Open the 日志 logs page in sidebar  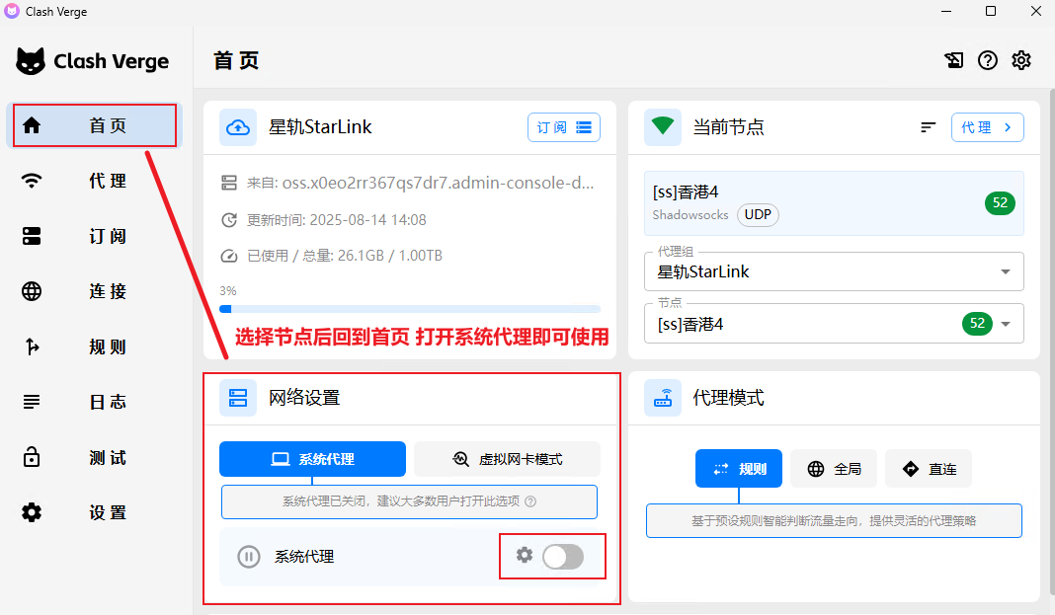(x=94, y=402)
